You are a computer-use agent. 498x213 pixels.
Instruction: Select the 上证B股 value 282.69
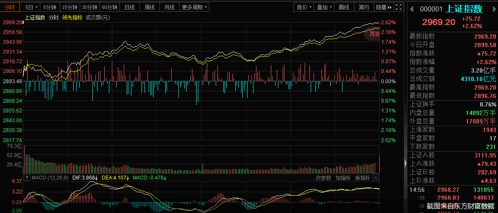click(x=487, y=172)
